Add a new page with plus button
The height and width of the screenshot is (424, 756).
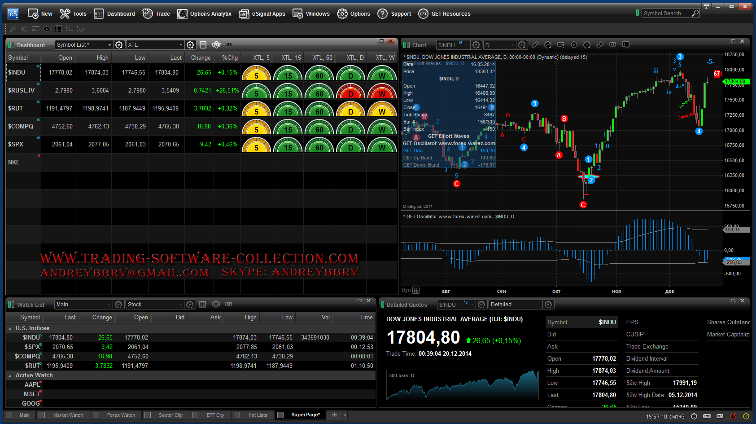[x=334, y=415]
